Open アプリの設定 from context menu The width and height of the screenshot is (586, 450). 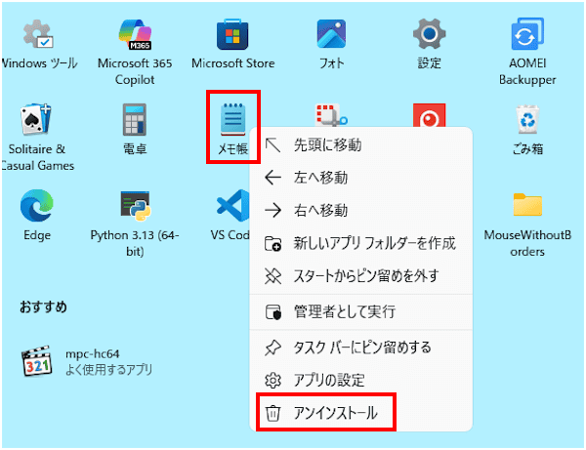pyautogui.click(x=361, y=381)
